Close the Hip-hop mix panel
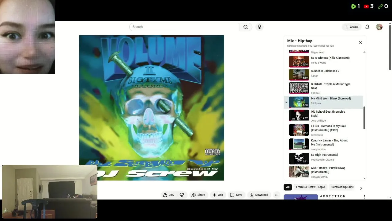This screenshot has height=221, width=392. pyautogui.click(x=360, y=43)
